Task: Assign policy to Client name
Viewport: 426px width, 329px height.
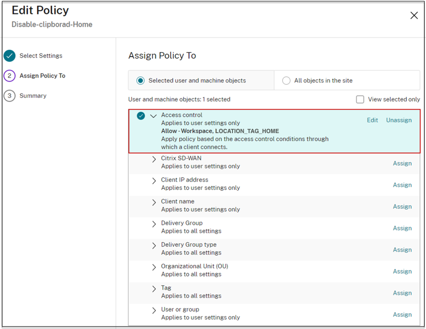Action: coord(402,207)
